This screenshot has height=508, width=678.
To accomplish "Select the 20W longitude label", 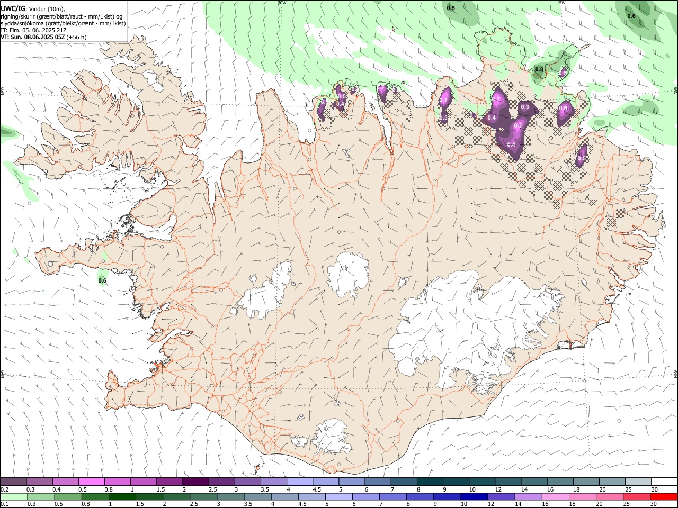I will pyautogui.click(x=282, y=3).
